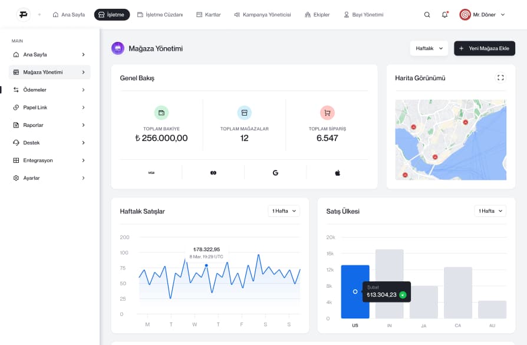Expand the Ödemeler sidebar item
This screenshot has height=345, width=527.
(x=50, y=90)
